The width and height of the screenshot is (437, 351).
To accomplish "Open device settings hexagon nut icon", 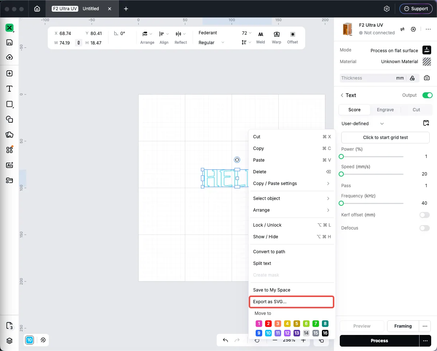I will [413, 29].
